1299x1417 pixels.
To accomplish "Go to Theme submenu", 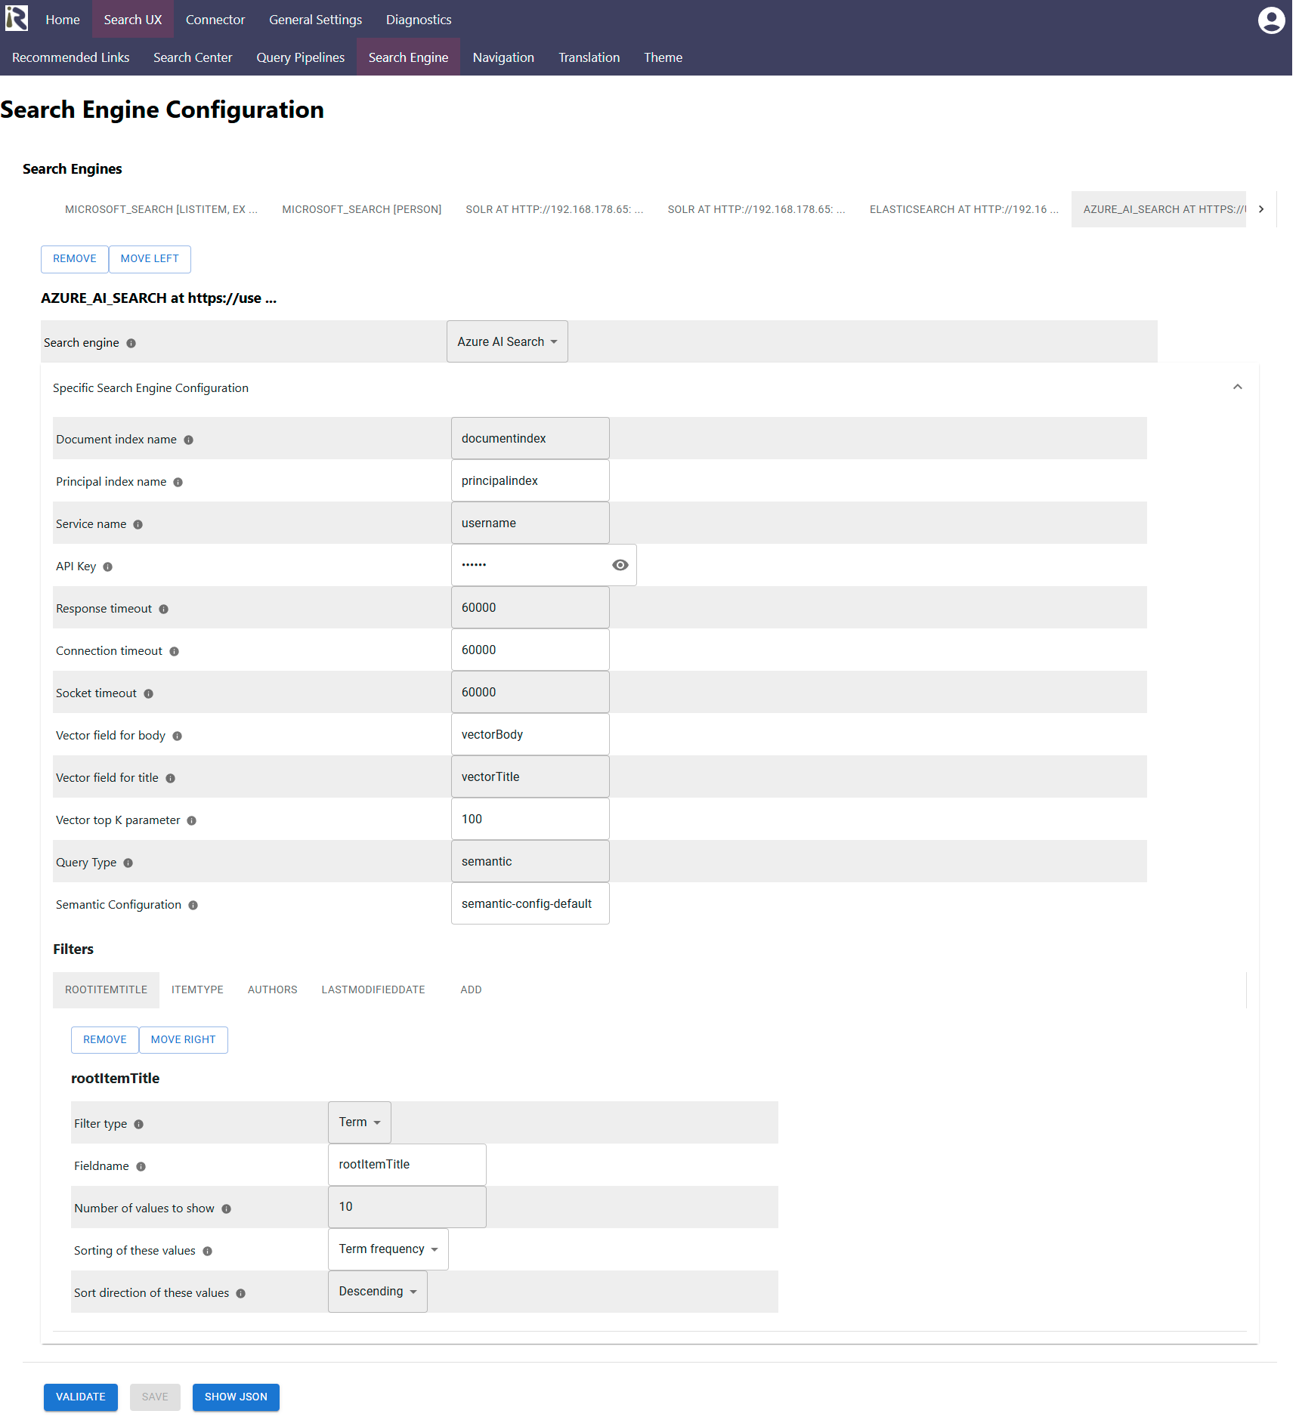I will point(663,57).
